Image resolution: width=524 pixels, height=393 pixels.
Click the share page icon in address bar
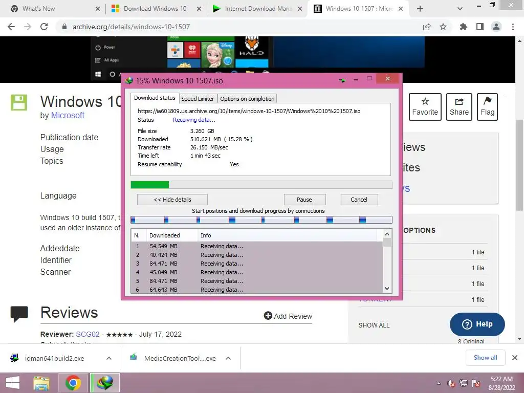(x=427, y=27)
